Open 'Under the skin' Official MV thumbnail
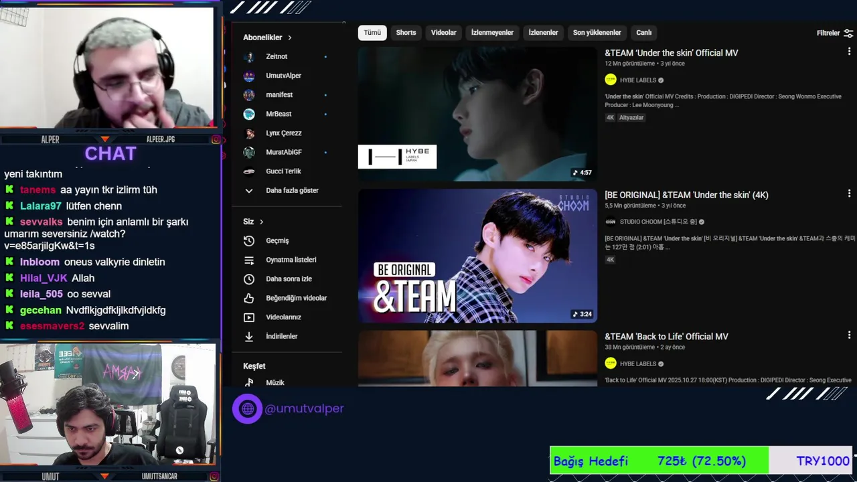857x482 pixels. tap(477, 114)
